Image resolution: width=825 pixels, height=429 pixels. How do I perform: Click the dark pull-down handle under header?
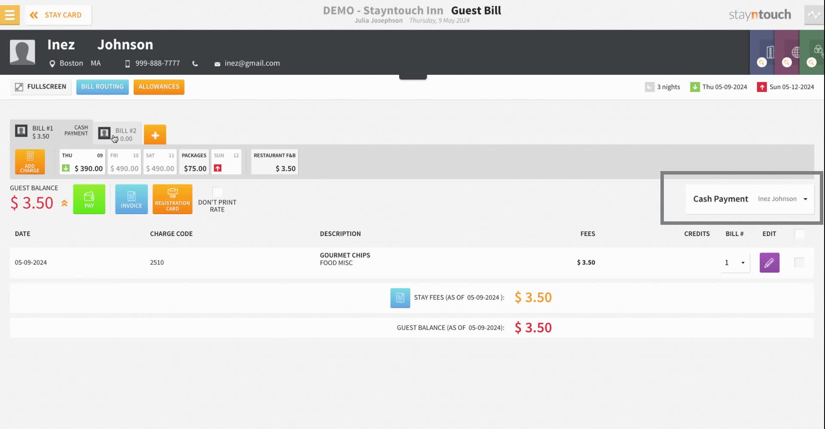click(x=413, y=77)
